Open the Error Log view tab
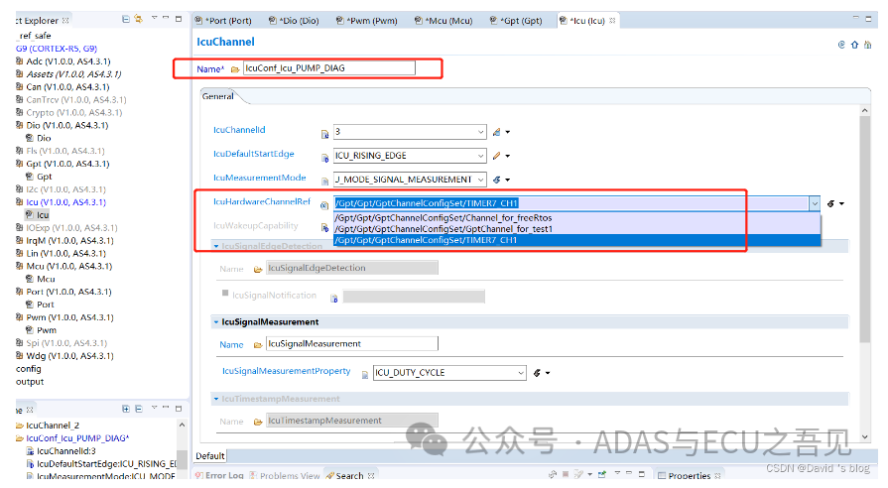This screenshot has width=888, height=488. tap(219, 475)
